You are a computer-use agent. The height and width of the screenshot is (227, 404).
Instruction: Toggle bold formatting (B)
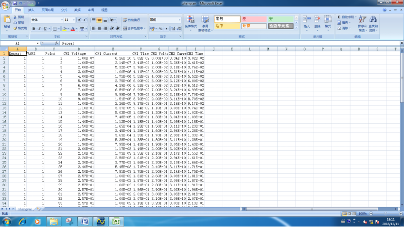(x=34, y=29)
